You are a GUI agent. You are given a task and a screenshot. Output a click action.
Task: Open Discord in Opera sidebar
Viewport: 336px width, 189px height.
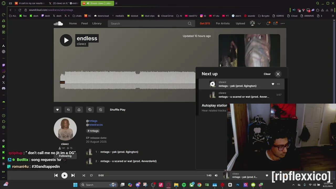(3, 88)
